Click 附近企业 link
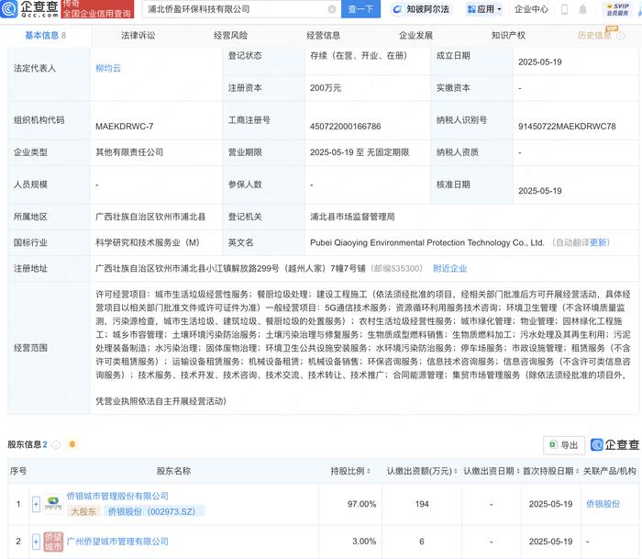Screen dimensions: 642x559 pyautogui.click(x=450, y=268)
